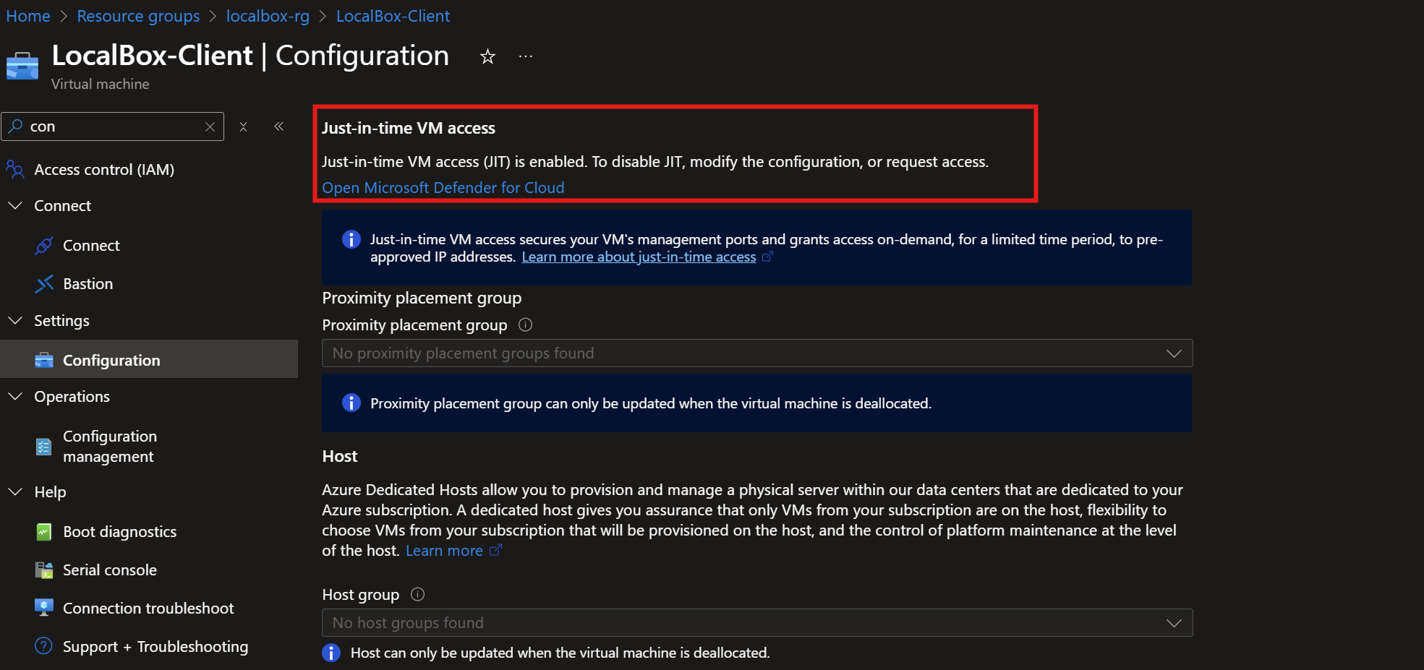This screenshot has width=1424, height=670.
Task: Go to Home breadcrumb
Action: 28,16
